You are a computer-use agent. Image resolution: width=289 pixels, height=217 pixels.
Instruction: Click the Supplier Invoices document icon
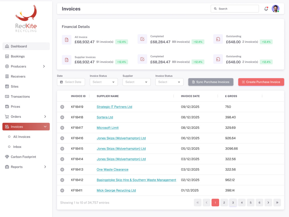(66, 60)
